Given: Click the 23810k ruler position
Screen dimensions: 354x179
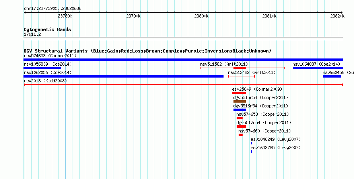Looking at the screenshot, I should (x=270, y=16).
